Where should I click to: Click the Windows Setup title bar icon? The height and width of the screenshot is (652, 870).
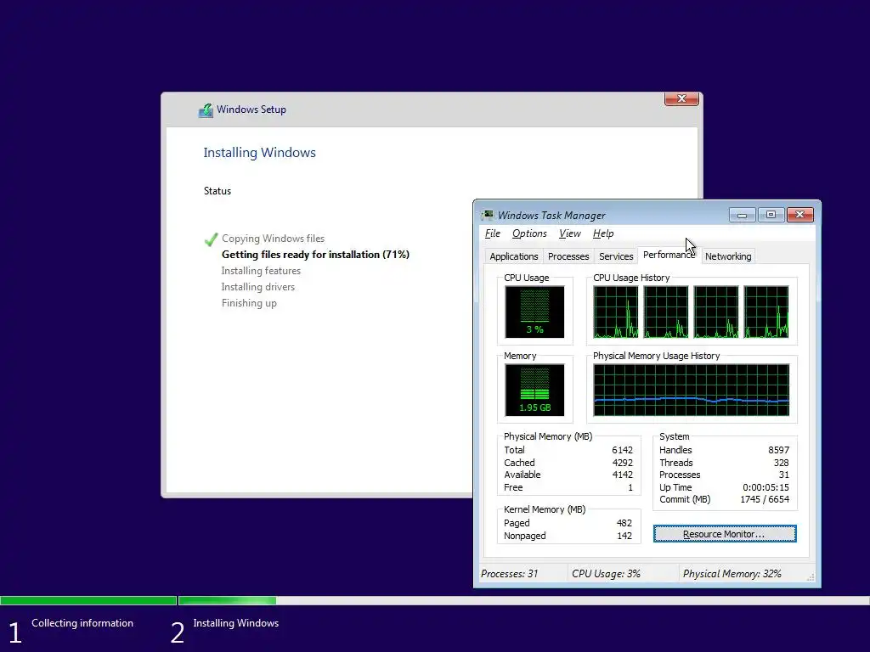pyautogui.click(x=206, y=110)
